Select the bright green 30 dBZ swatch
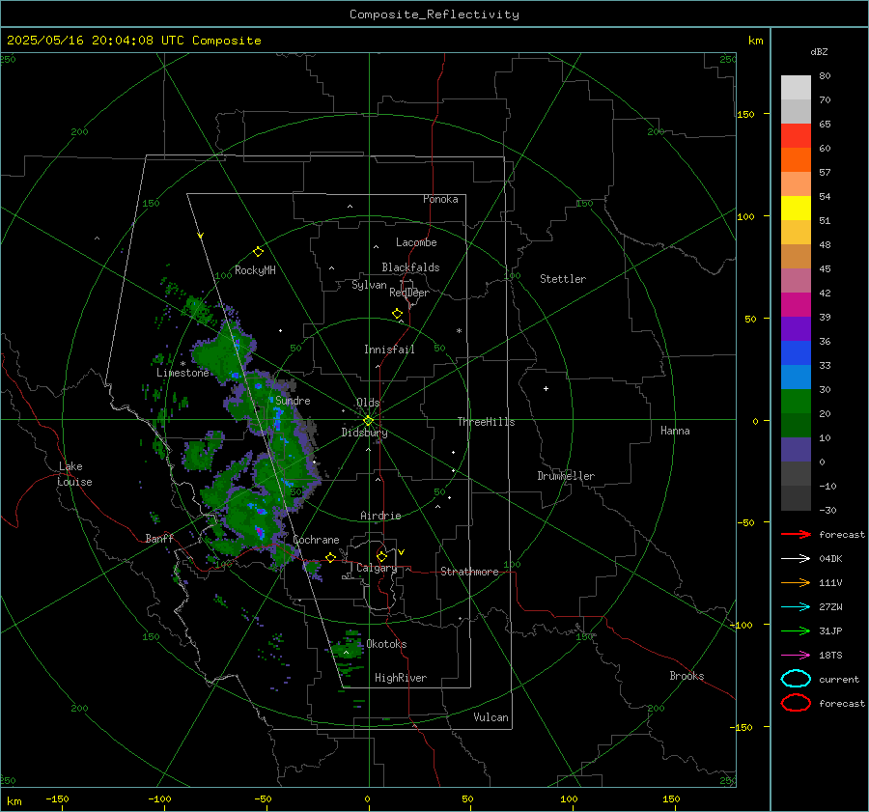The height and width of the screenshot is (812, 869). point(796,402)
